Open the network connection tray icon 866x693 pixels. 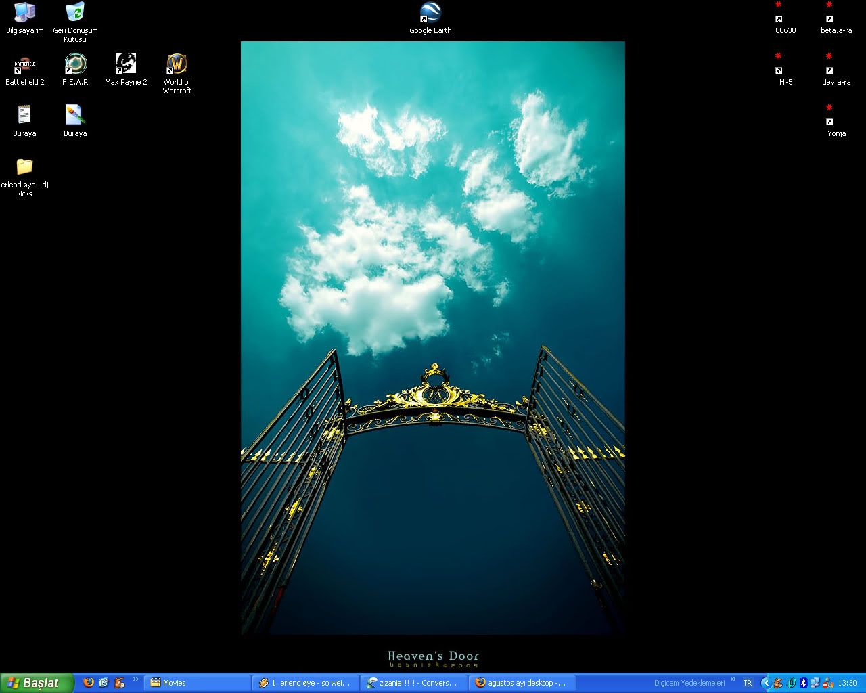(x=815, y=683)
